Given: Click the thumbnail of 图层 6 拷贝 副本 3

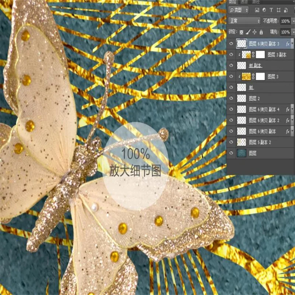Looking at the screenshot, I should point(242,44).
